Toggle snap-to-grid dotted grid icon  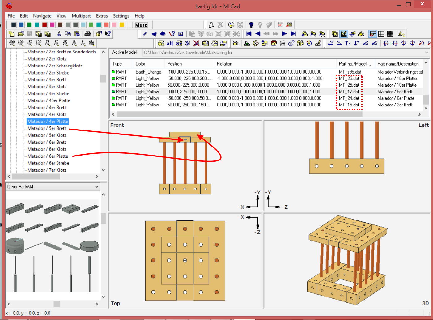(280, 24)
